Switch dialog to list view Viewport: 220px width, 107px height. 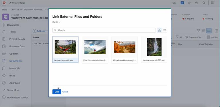[x=165, y=30]
